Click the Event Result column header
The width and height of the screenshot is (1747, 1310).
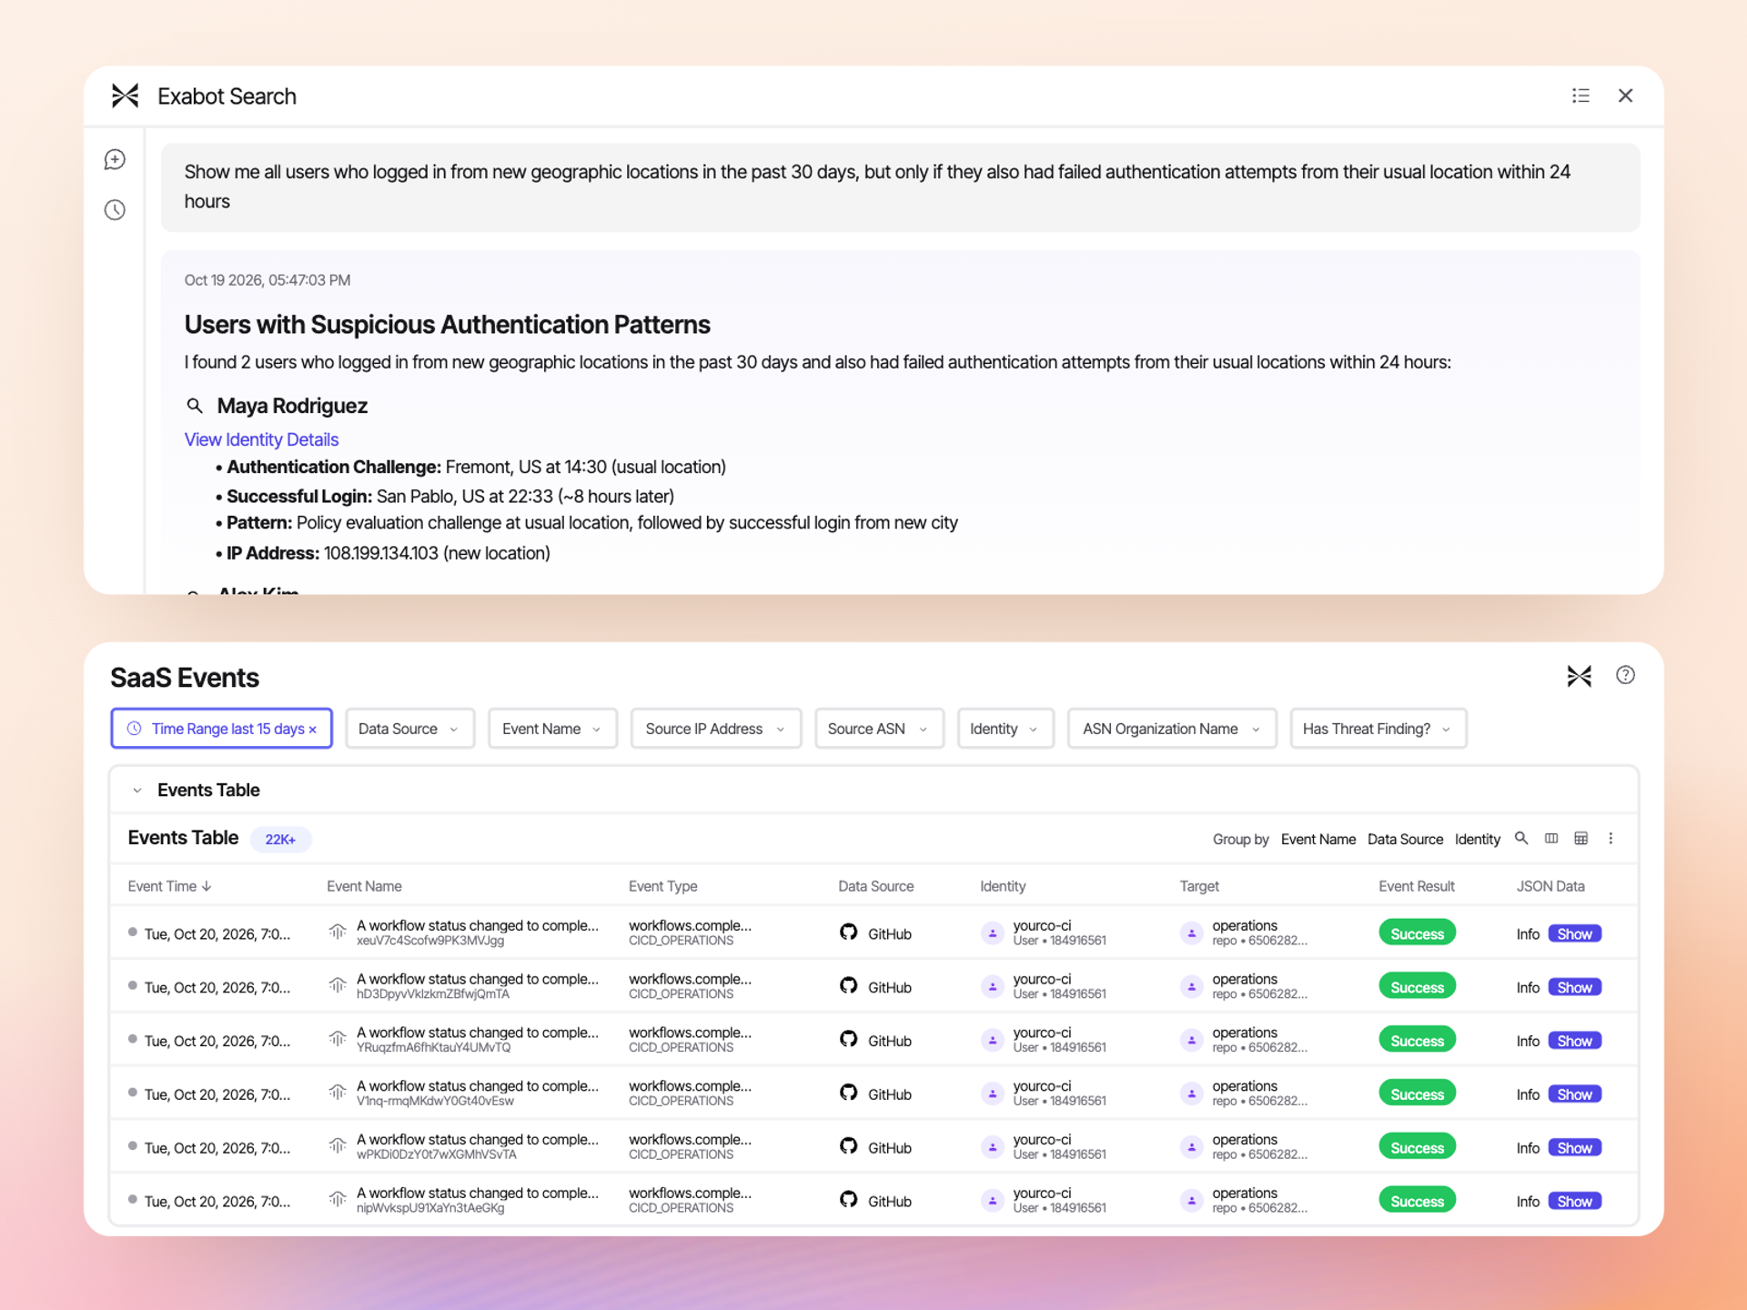coord(1416,886)
